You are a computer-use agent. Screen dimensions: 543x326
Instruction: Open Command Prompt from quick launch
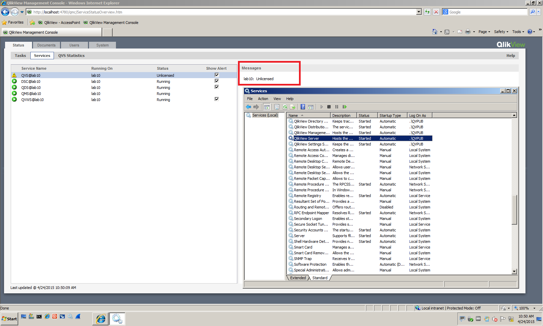point(39,316)
